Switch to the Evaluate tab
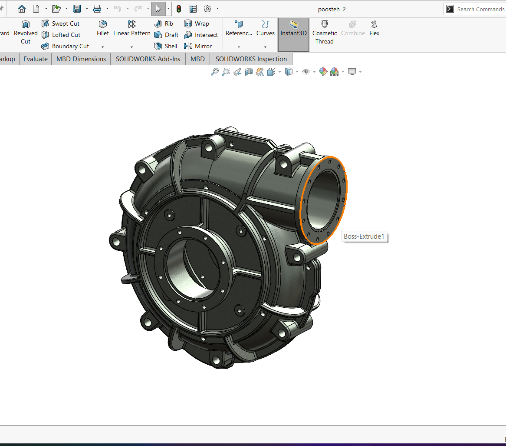 tap(36, 59)
